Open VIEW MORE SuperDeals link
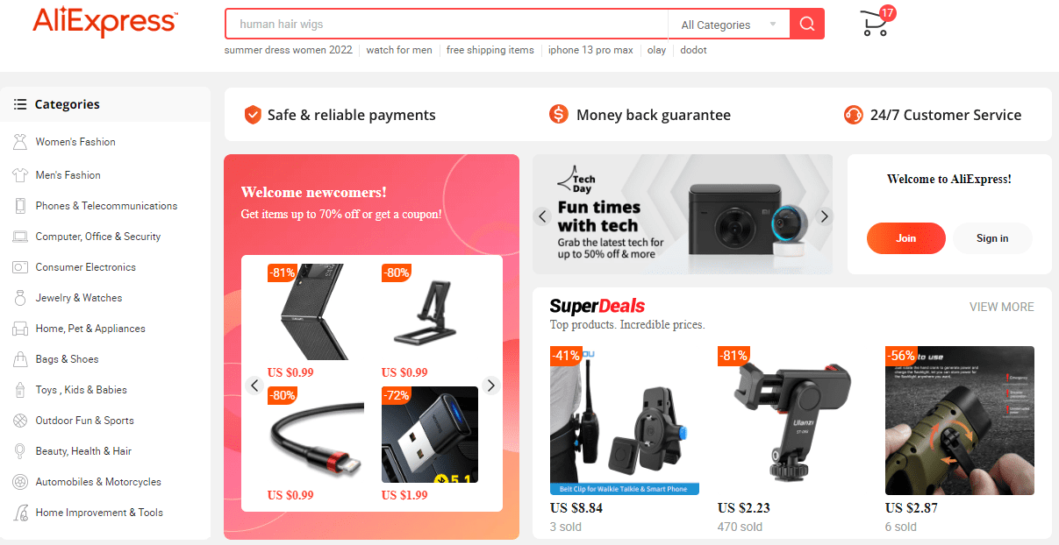The width and height of the screenshot is (1059, 545). [1001, 307]
